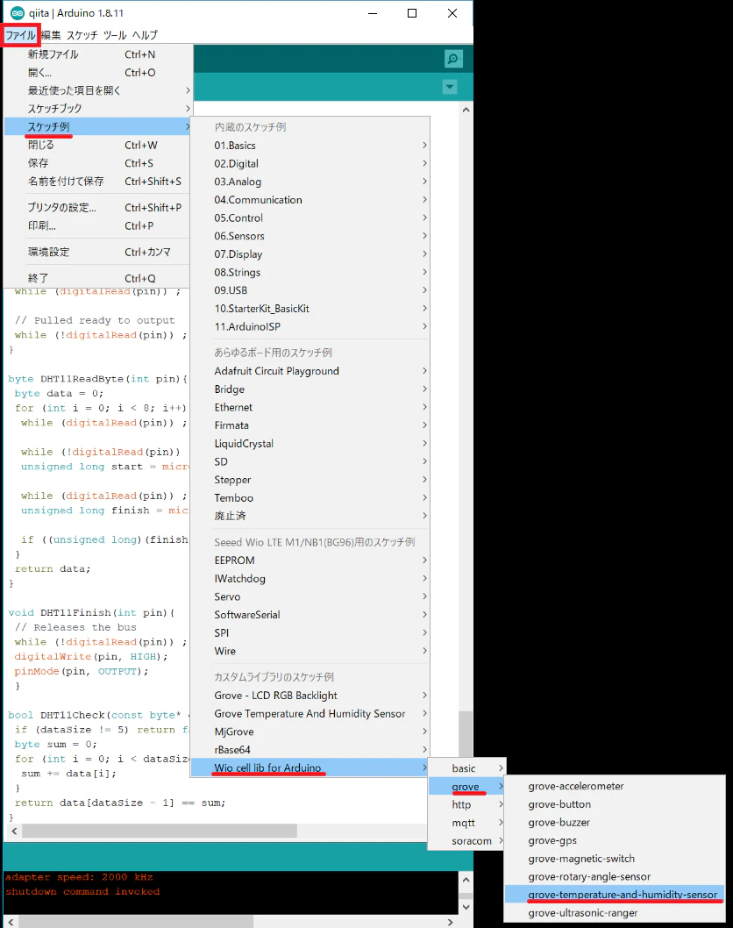733x928 pixels.
Task: Expand Grove - LCD RGB Backlight examples
Action: pyautogui.click(x=310, y=696)
